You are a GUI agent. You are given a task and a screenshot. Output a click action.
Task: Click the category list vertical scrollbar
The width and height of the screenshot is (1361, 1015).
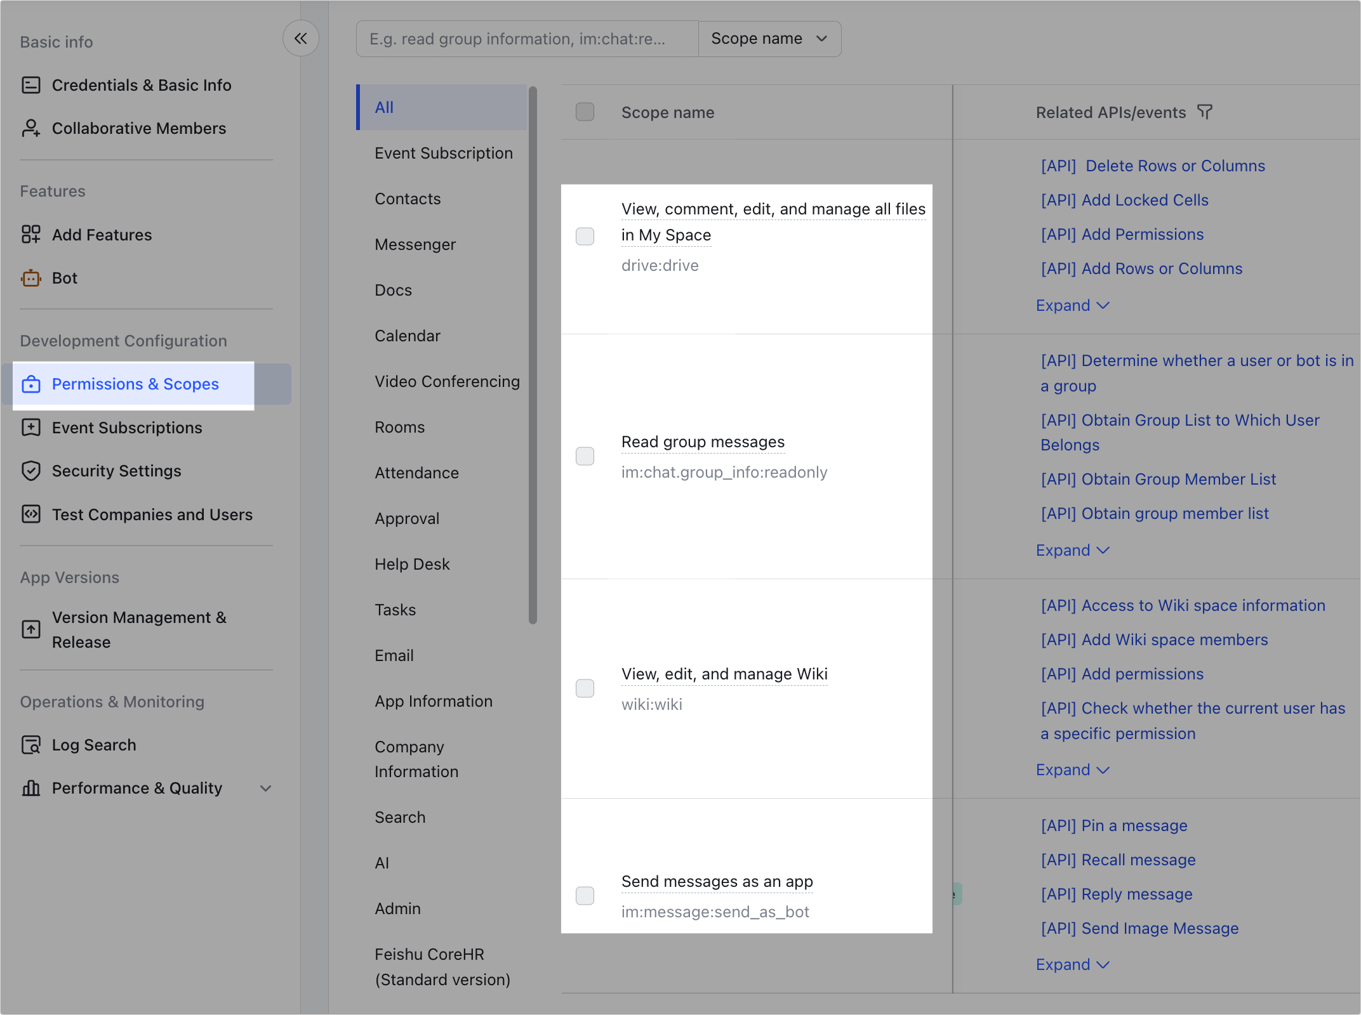[x=533, y=355]
